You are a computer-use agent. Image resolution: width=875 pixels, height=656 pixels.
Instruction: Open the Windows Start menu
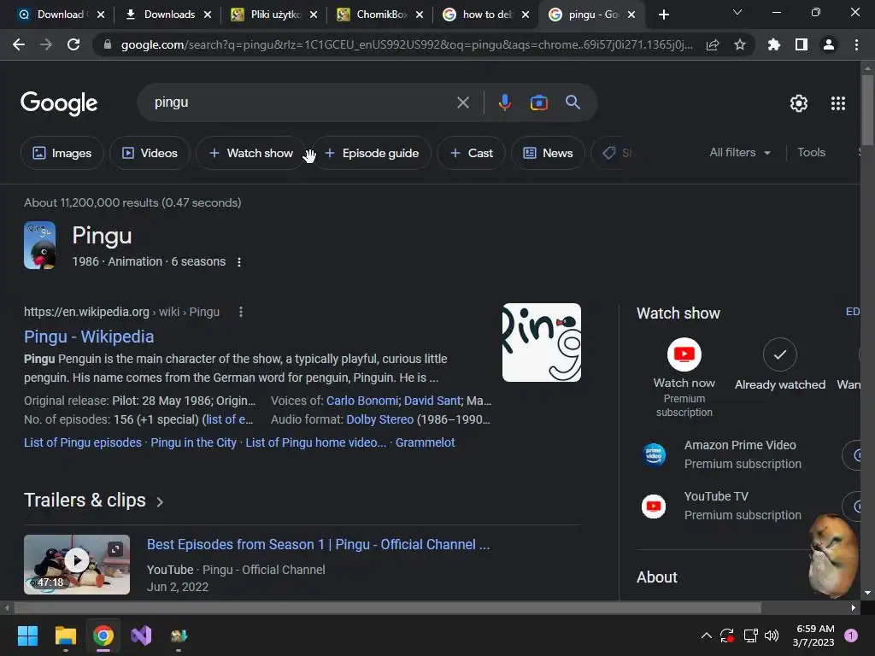27,635
